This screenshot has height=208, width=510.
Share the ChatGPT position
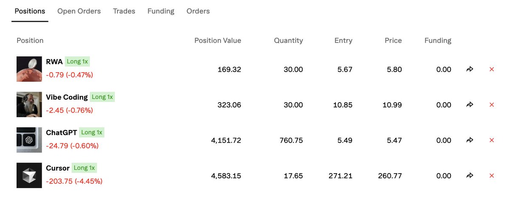pyautogui.click(x=470, y=140)
